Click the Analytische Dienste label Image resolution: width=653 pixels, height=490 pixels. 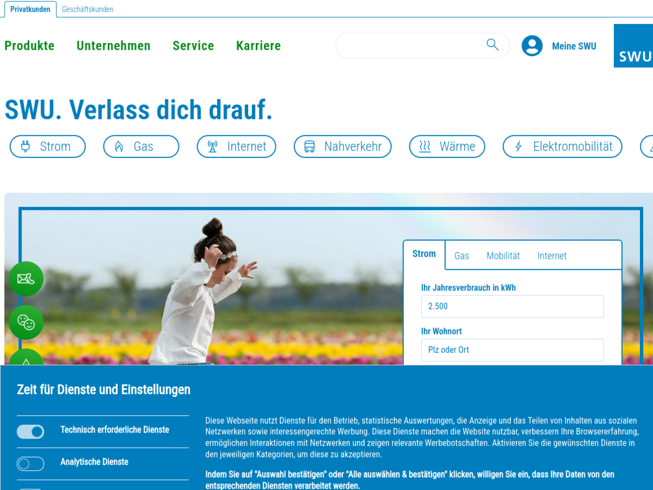pos(94,462)
